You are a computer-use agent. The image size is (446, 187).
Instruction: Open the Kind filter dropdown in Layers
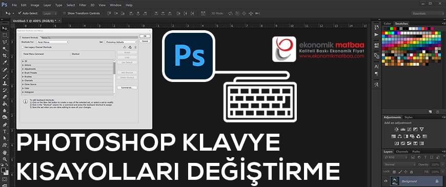tap(395, 157)
